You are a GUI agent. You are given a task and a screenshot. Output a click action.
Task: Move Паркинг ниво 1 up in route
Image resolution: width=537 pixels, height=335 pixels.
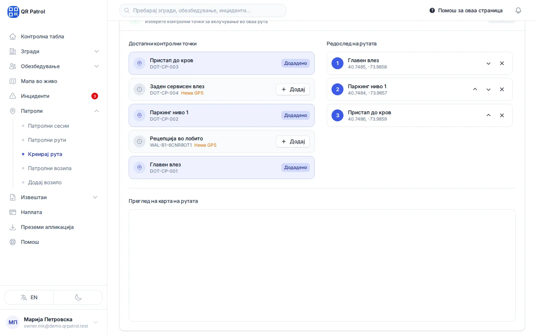pos(475,89)
